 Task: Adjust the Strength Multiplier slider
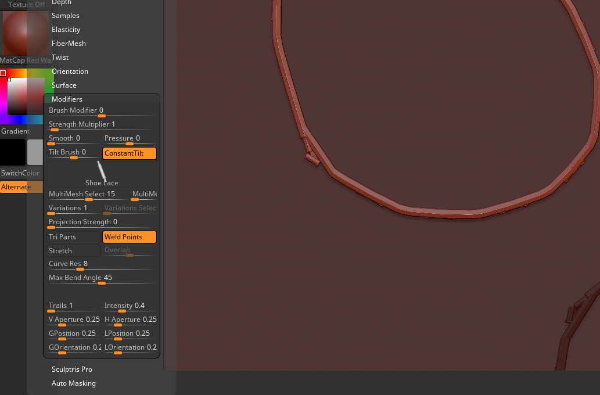[x=102, y=125]
